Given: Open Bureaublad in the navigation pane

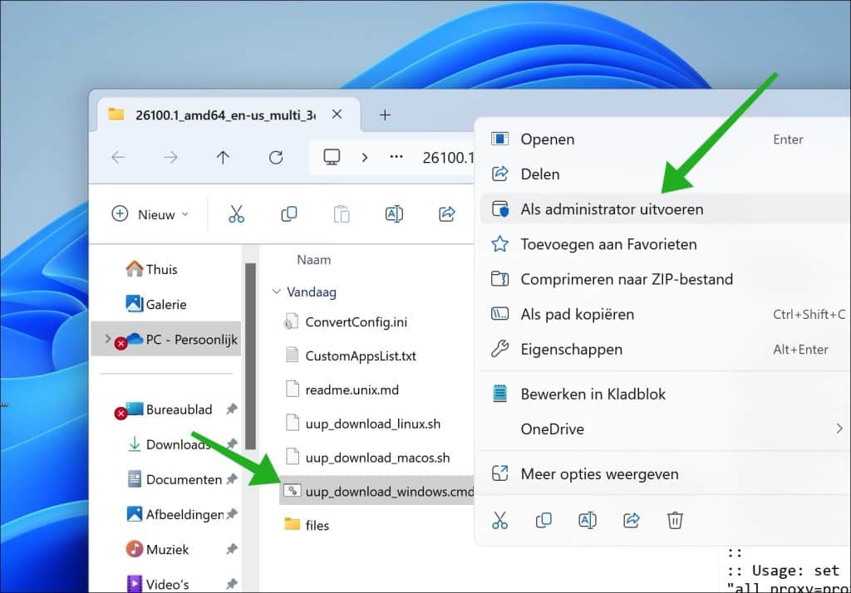Looking at the screenshot, I should 168,409.
